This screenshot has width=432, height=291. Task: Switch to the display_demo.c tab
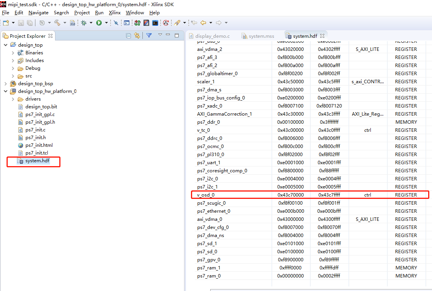(209, 36)
